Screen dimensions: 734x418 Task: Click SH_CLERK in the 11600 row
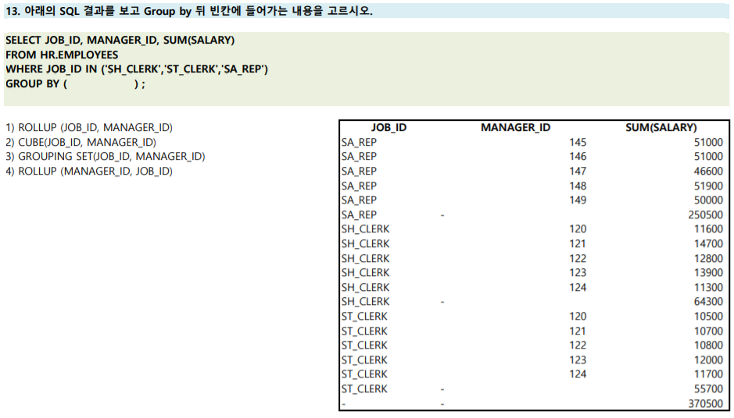click(x=365, y=228)
